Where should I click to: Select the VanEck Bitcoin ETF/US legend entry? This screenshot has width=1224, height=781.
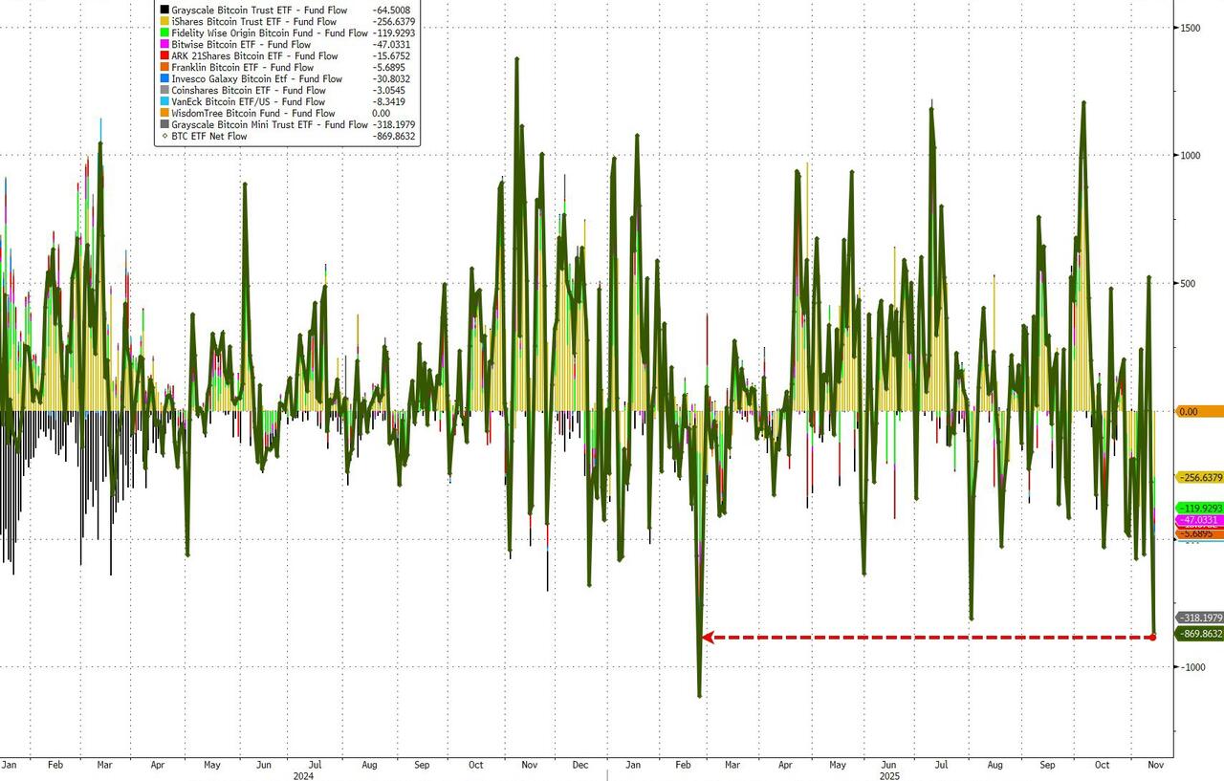coord(248,102)
